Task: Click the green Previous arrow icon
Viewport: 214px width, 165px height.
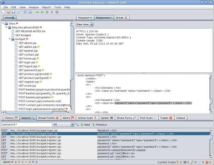Action: (x=93, y=125)
